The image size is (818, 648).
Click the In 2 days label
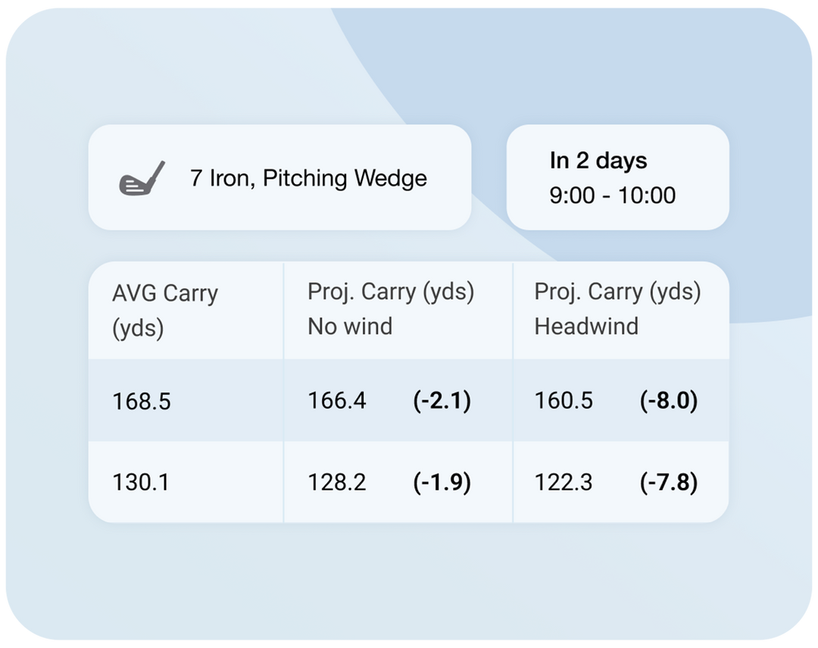pyautogui.click(x=598, y=161)
